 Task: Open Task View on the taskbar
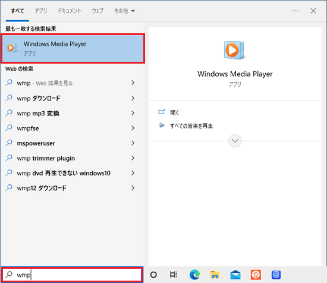click(x=173, y=275)
